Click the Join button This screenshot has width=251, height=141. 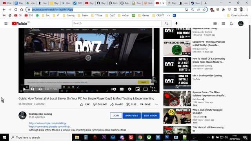click(116, 116)
